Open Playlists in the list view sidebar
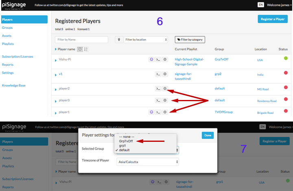This screenshot has width=293, height=191. click(x=8, y=44)
